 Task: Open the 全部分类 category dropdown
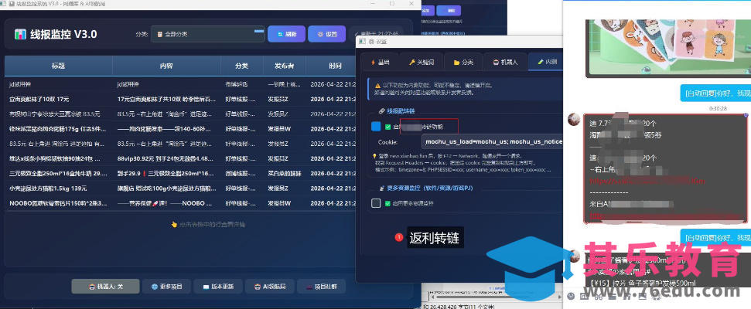click(208, 35)
